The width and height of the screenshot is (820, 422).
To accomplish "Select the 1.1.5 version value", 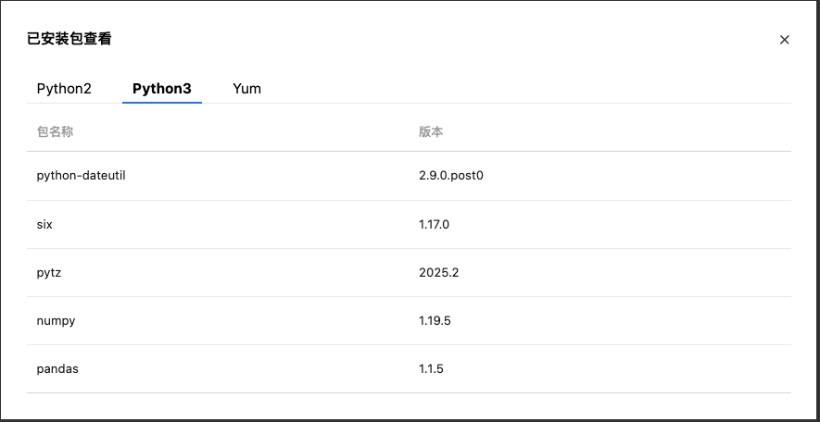I will [x=432, y=369].
